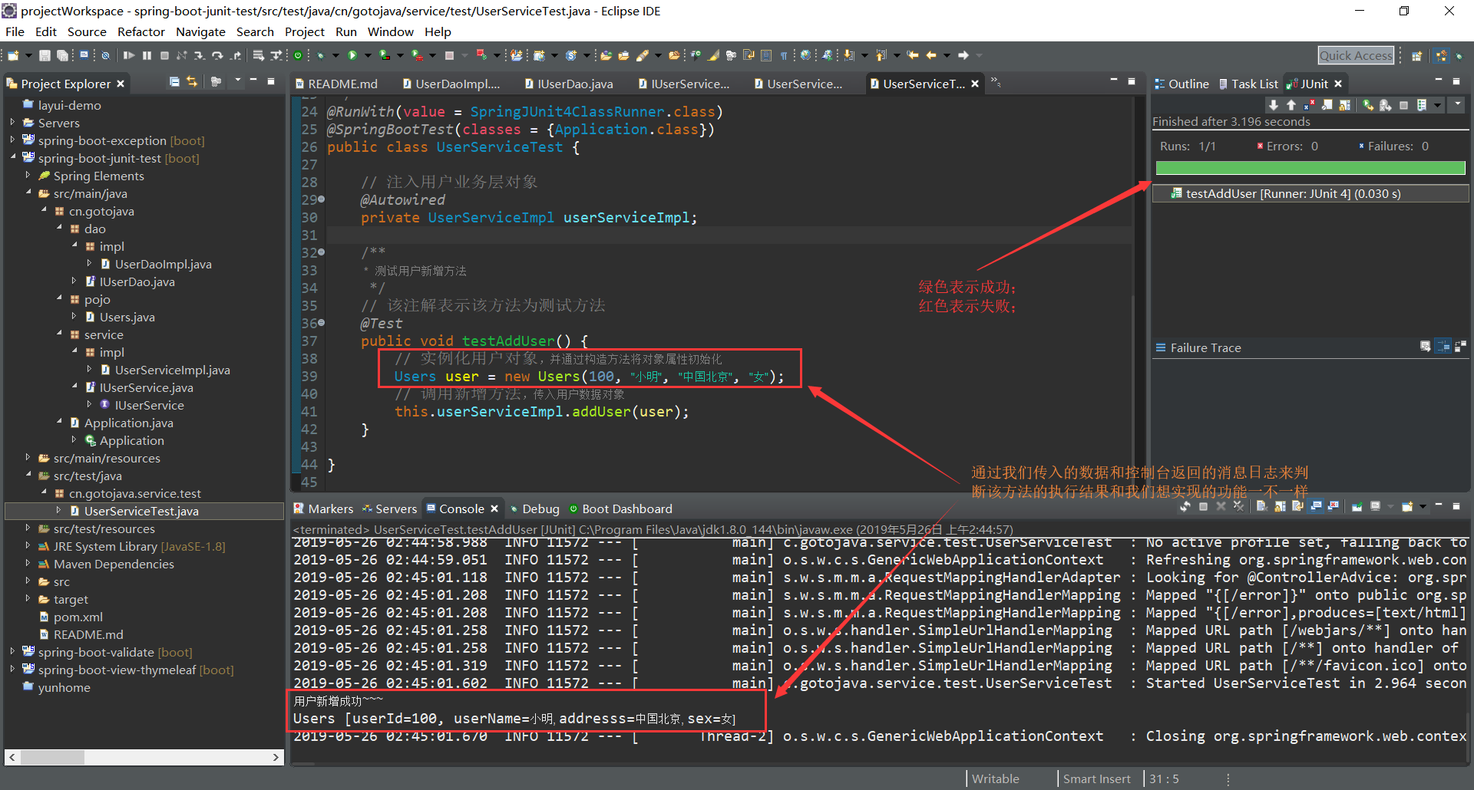Click Rerun Test in JUnit view
The height and width of the screenshot is (790, 1474).
pyautogui.click(x=1368, y=105)
